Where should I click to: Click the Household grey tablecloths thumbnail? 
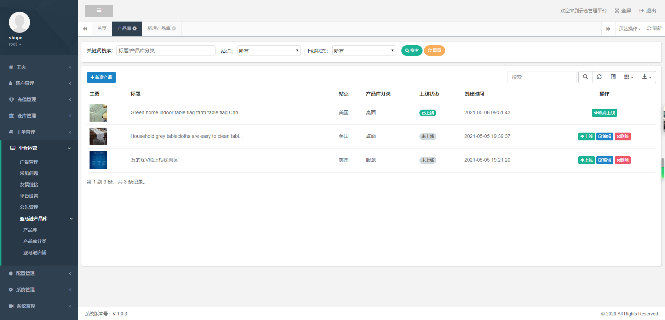[98, 136]
